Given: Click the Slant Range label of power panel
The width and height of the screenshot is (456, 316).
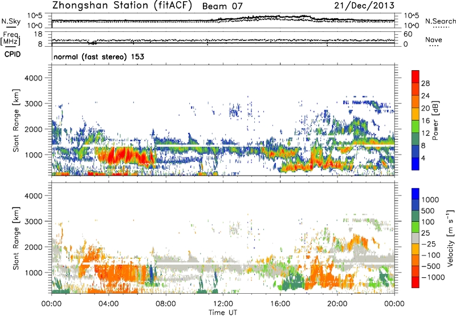Looking at the screenshot, I should 16,120.
